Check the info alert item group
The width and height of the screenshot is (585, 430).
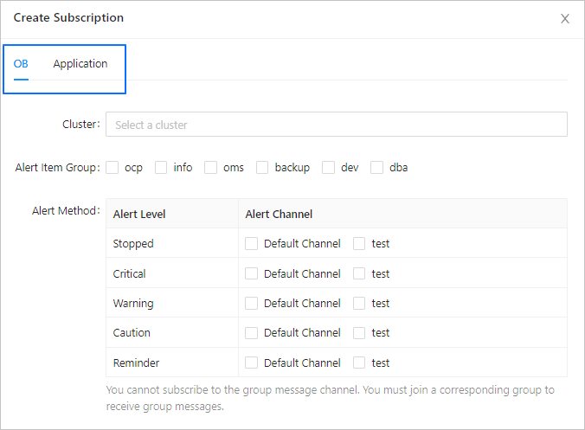pyautogui.click(x=161, y=168)
